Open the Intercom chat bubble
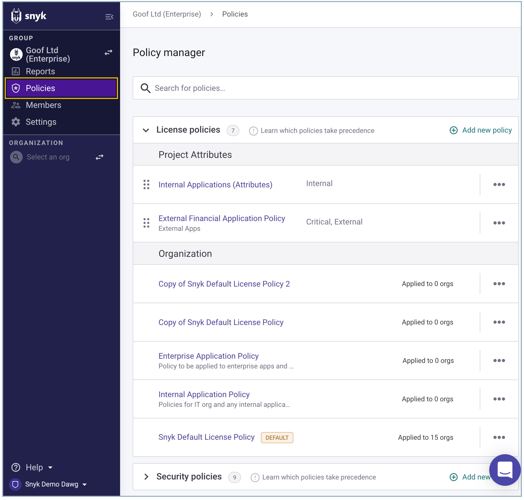The width and height of the screenshot is (524, 500). (x=505, y=470)
